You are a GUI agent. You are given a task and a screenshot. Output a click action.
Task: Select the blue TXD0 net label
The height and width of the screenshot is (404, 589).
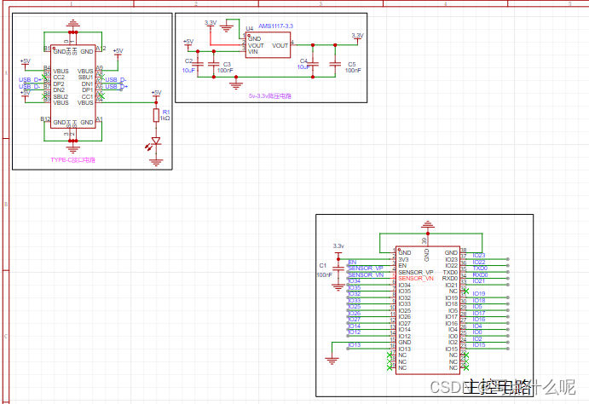(480, 268)
